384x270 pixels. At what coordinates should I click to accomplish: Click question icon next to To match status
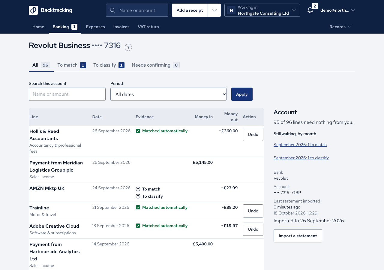tap(138, 189)
